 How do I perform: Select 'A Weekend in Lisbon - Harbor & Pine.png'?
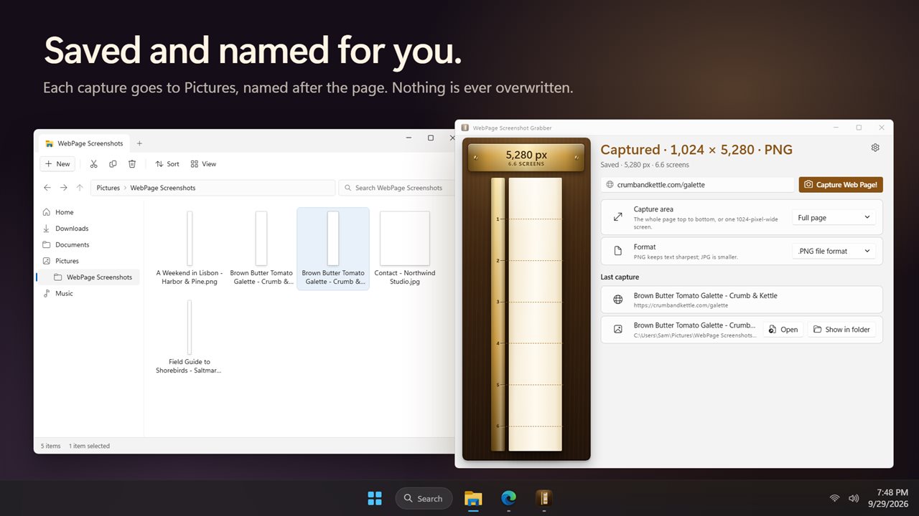[x=190, y=248]
